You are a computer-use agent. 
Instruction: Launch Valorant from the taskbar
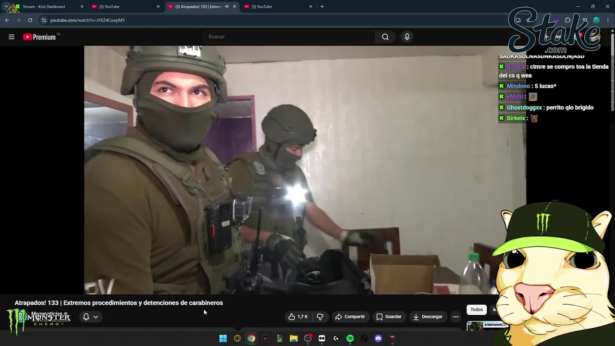tap(265, 338)
